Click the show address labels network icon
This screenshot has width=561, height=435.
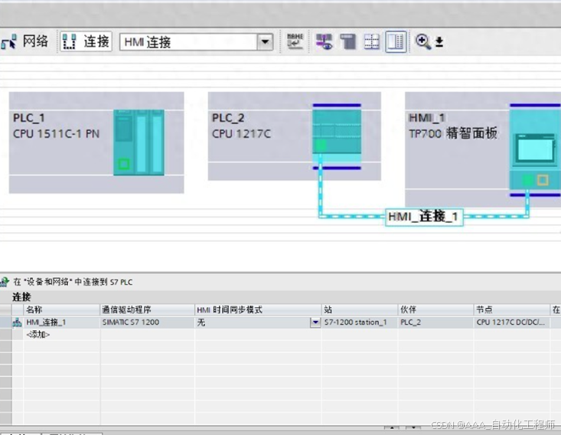325,41
